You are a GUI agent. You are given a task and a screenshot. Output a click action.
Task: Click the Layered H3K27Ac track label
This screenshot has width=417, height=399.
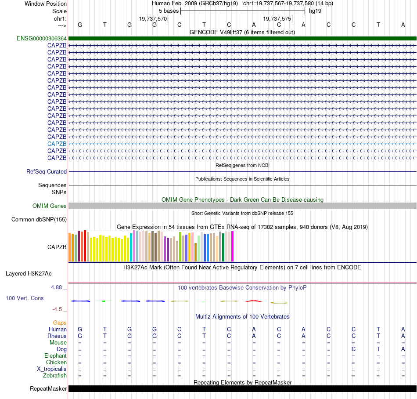[x=29, y=274]
